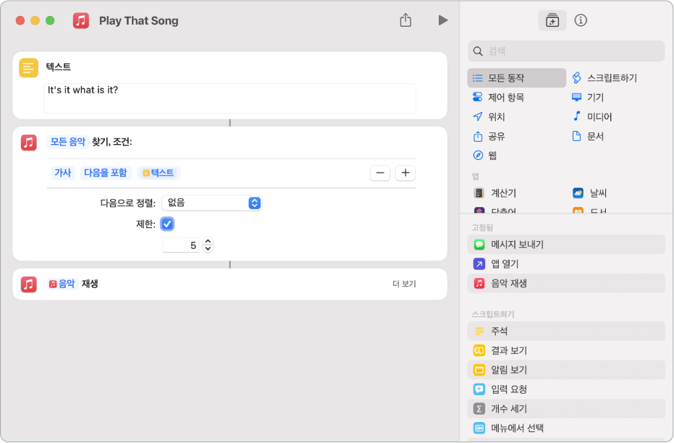
Task: Click the magnifying glass search icon
Action: (x=478, y=51)
